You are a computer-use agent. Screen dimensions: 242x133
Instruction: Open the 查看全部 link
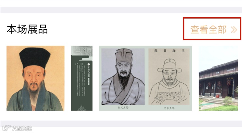click(x=208, y=30)
